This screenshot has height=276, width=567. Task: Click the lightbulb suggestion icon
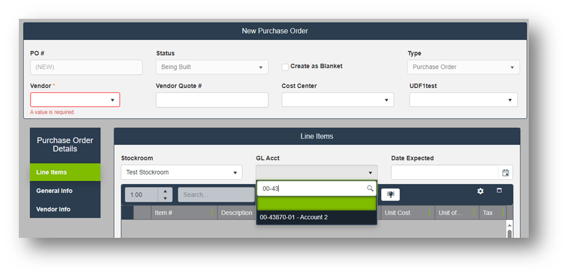coord(390,194)
